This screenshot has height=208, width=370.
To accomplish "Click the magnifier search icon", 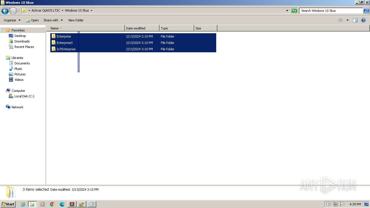I will [366, 11].
